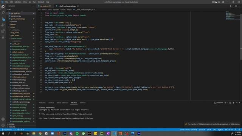Open the Accounts icon in activity bar
242x136 pixels.
(x=3, y=119)
